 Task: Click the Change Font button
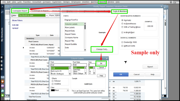102,49
